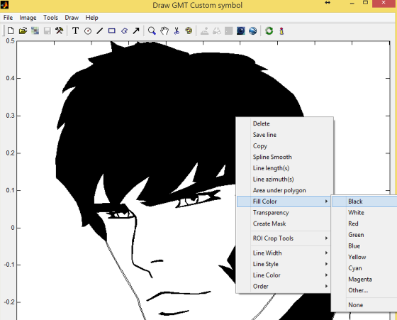Viewport: 397px width, 320px height.
Task: Expand the Line Color submenu
Action: click(284, 275)
